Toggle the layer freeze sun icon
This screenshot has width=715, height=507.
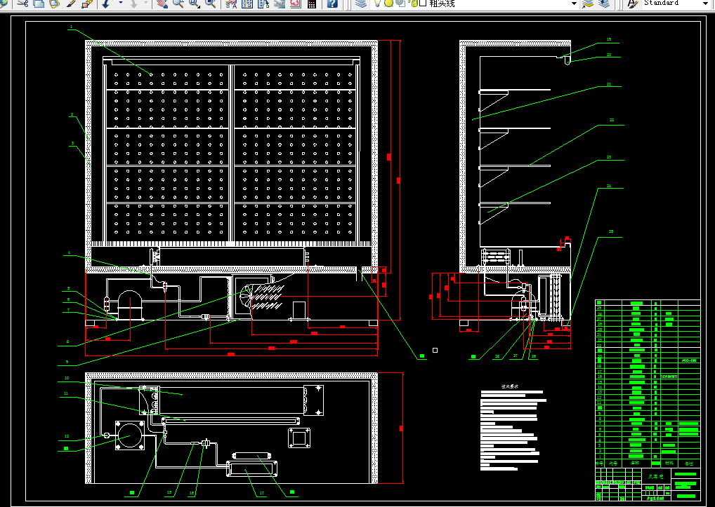[388, 4]
